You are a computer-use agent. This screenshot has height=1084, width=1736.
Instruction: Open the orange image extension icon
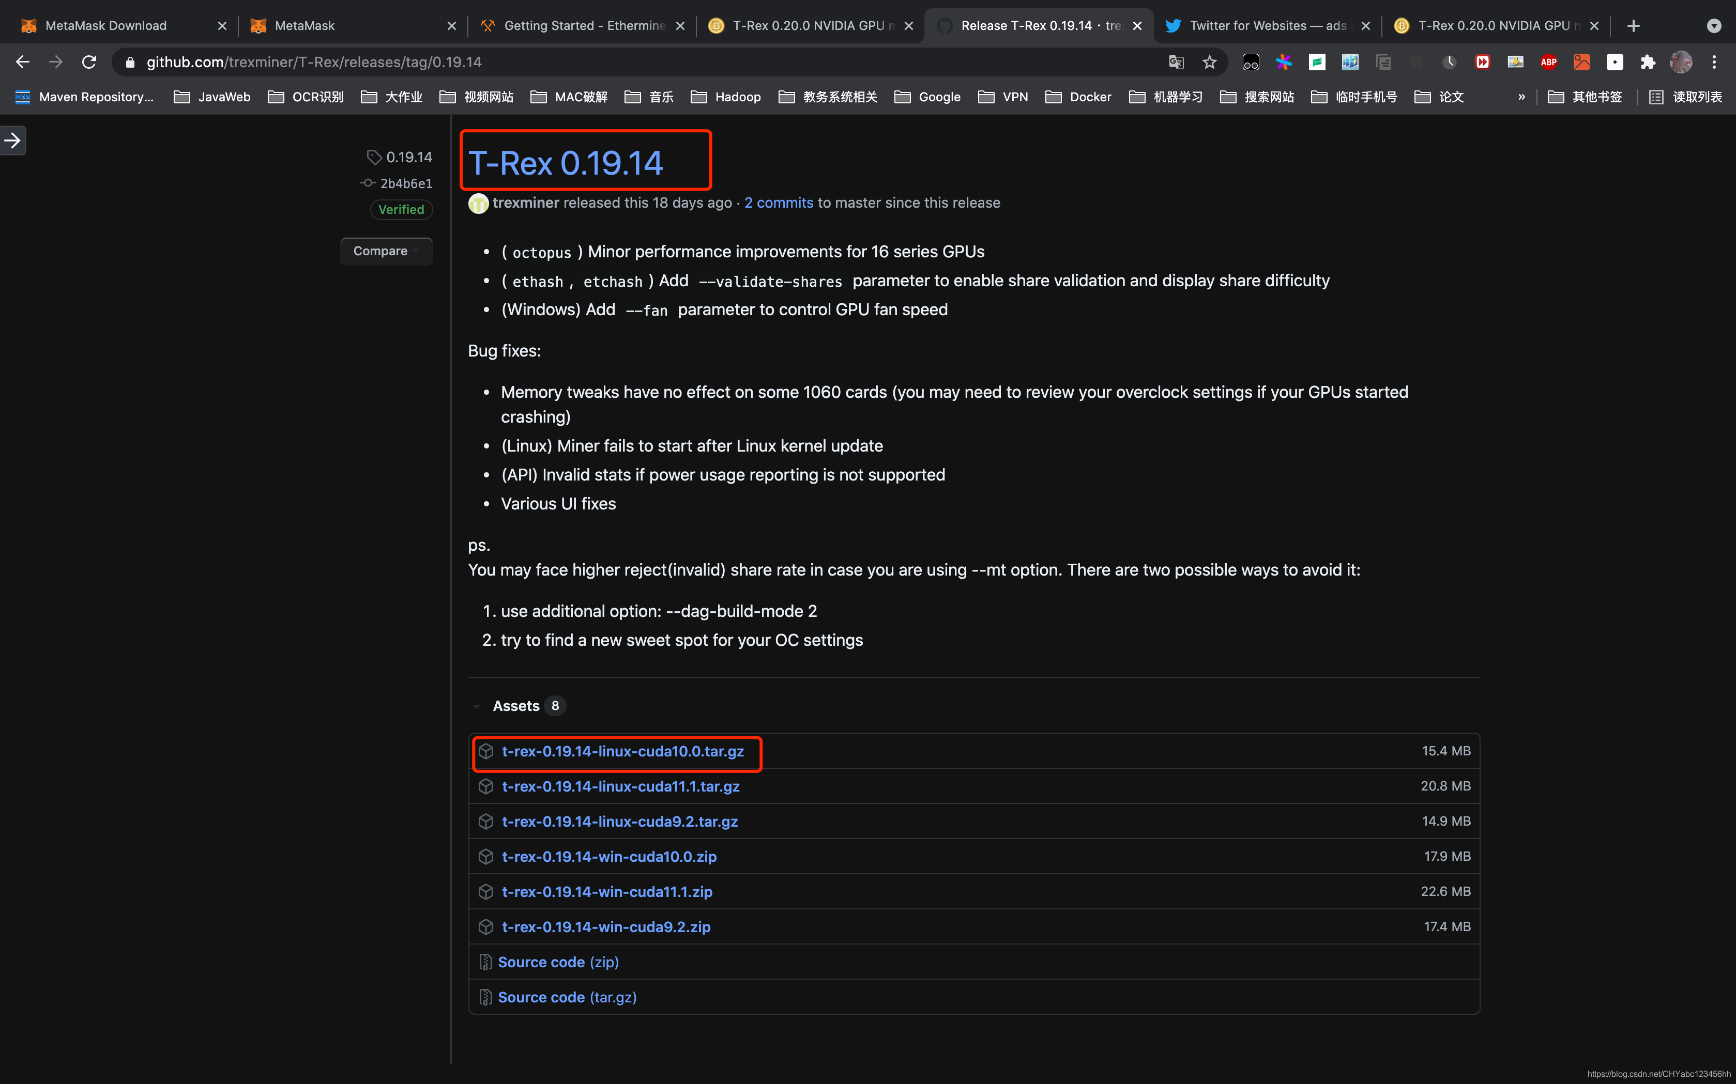point(1581,63)
